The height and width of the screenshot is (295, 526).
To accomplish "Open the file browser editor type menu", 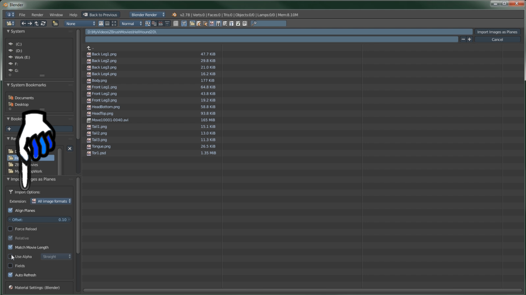I will (x=11, y=24).
